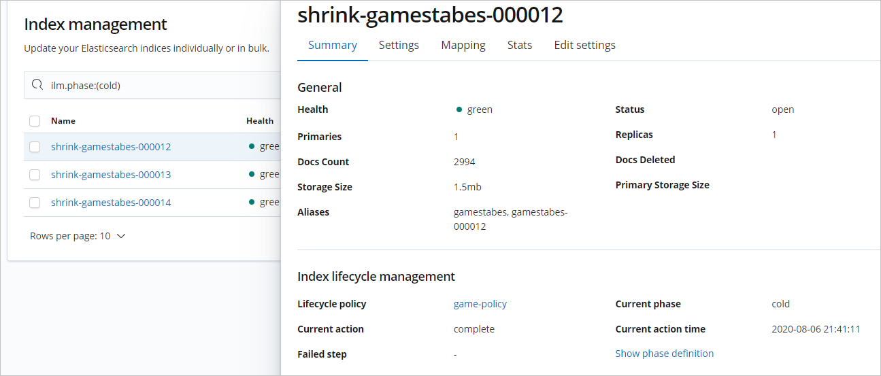The image size is (881, 376).
Task: Sort indices by Health column header
Action: tap(260, 121)
